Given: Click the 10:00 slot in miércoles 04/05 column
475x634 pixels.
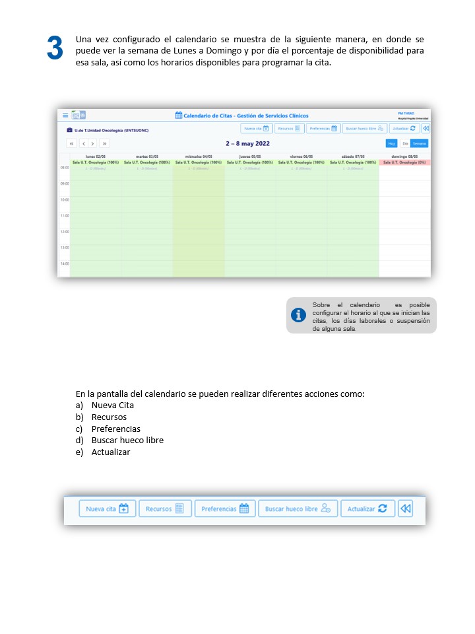Looking at the screenshot, I should [199, 199].
